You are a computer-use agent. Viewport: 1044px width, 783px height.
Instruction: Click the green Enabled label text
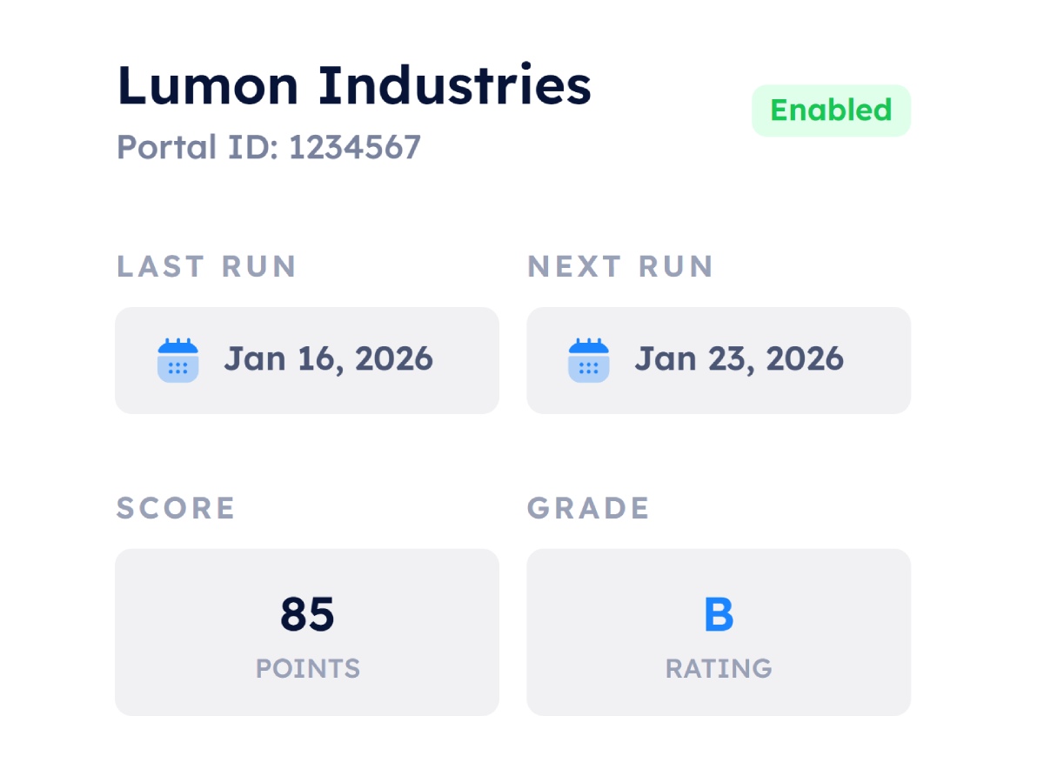click(831, 110)
